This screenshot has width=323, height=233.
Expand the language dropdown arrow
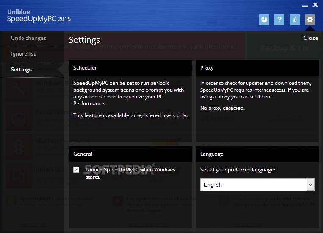[311, 185]
